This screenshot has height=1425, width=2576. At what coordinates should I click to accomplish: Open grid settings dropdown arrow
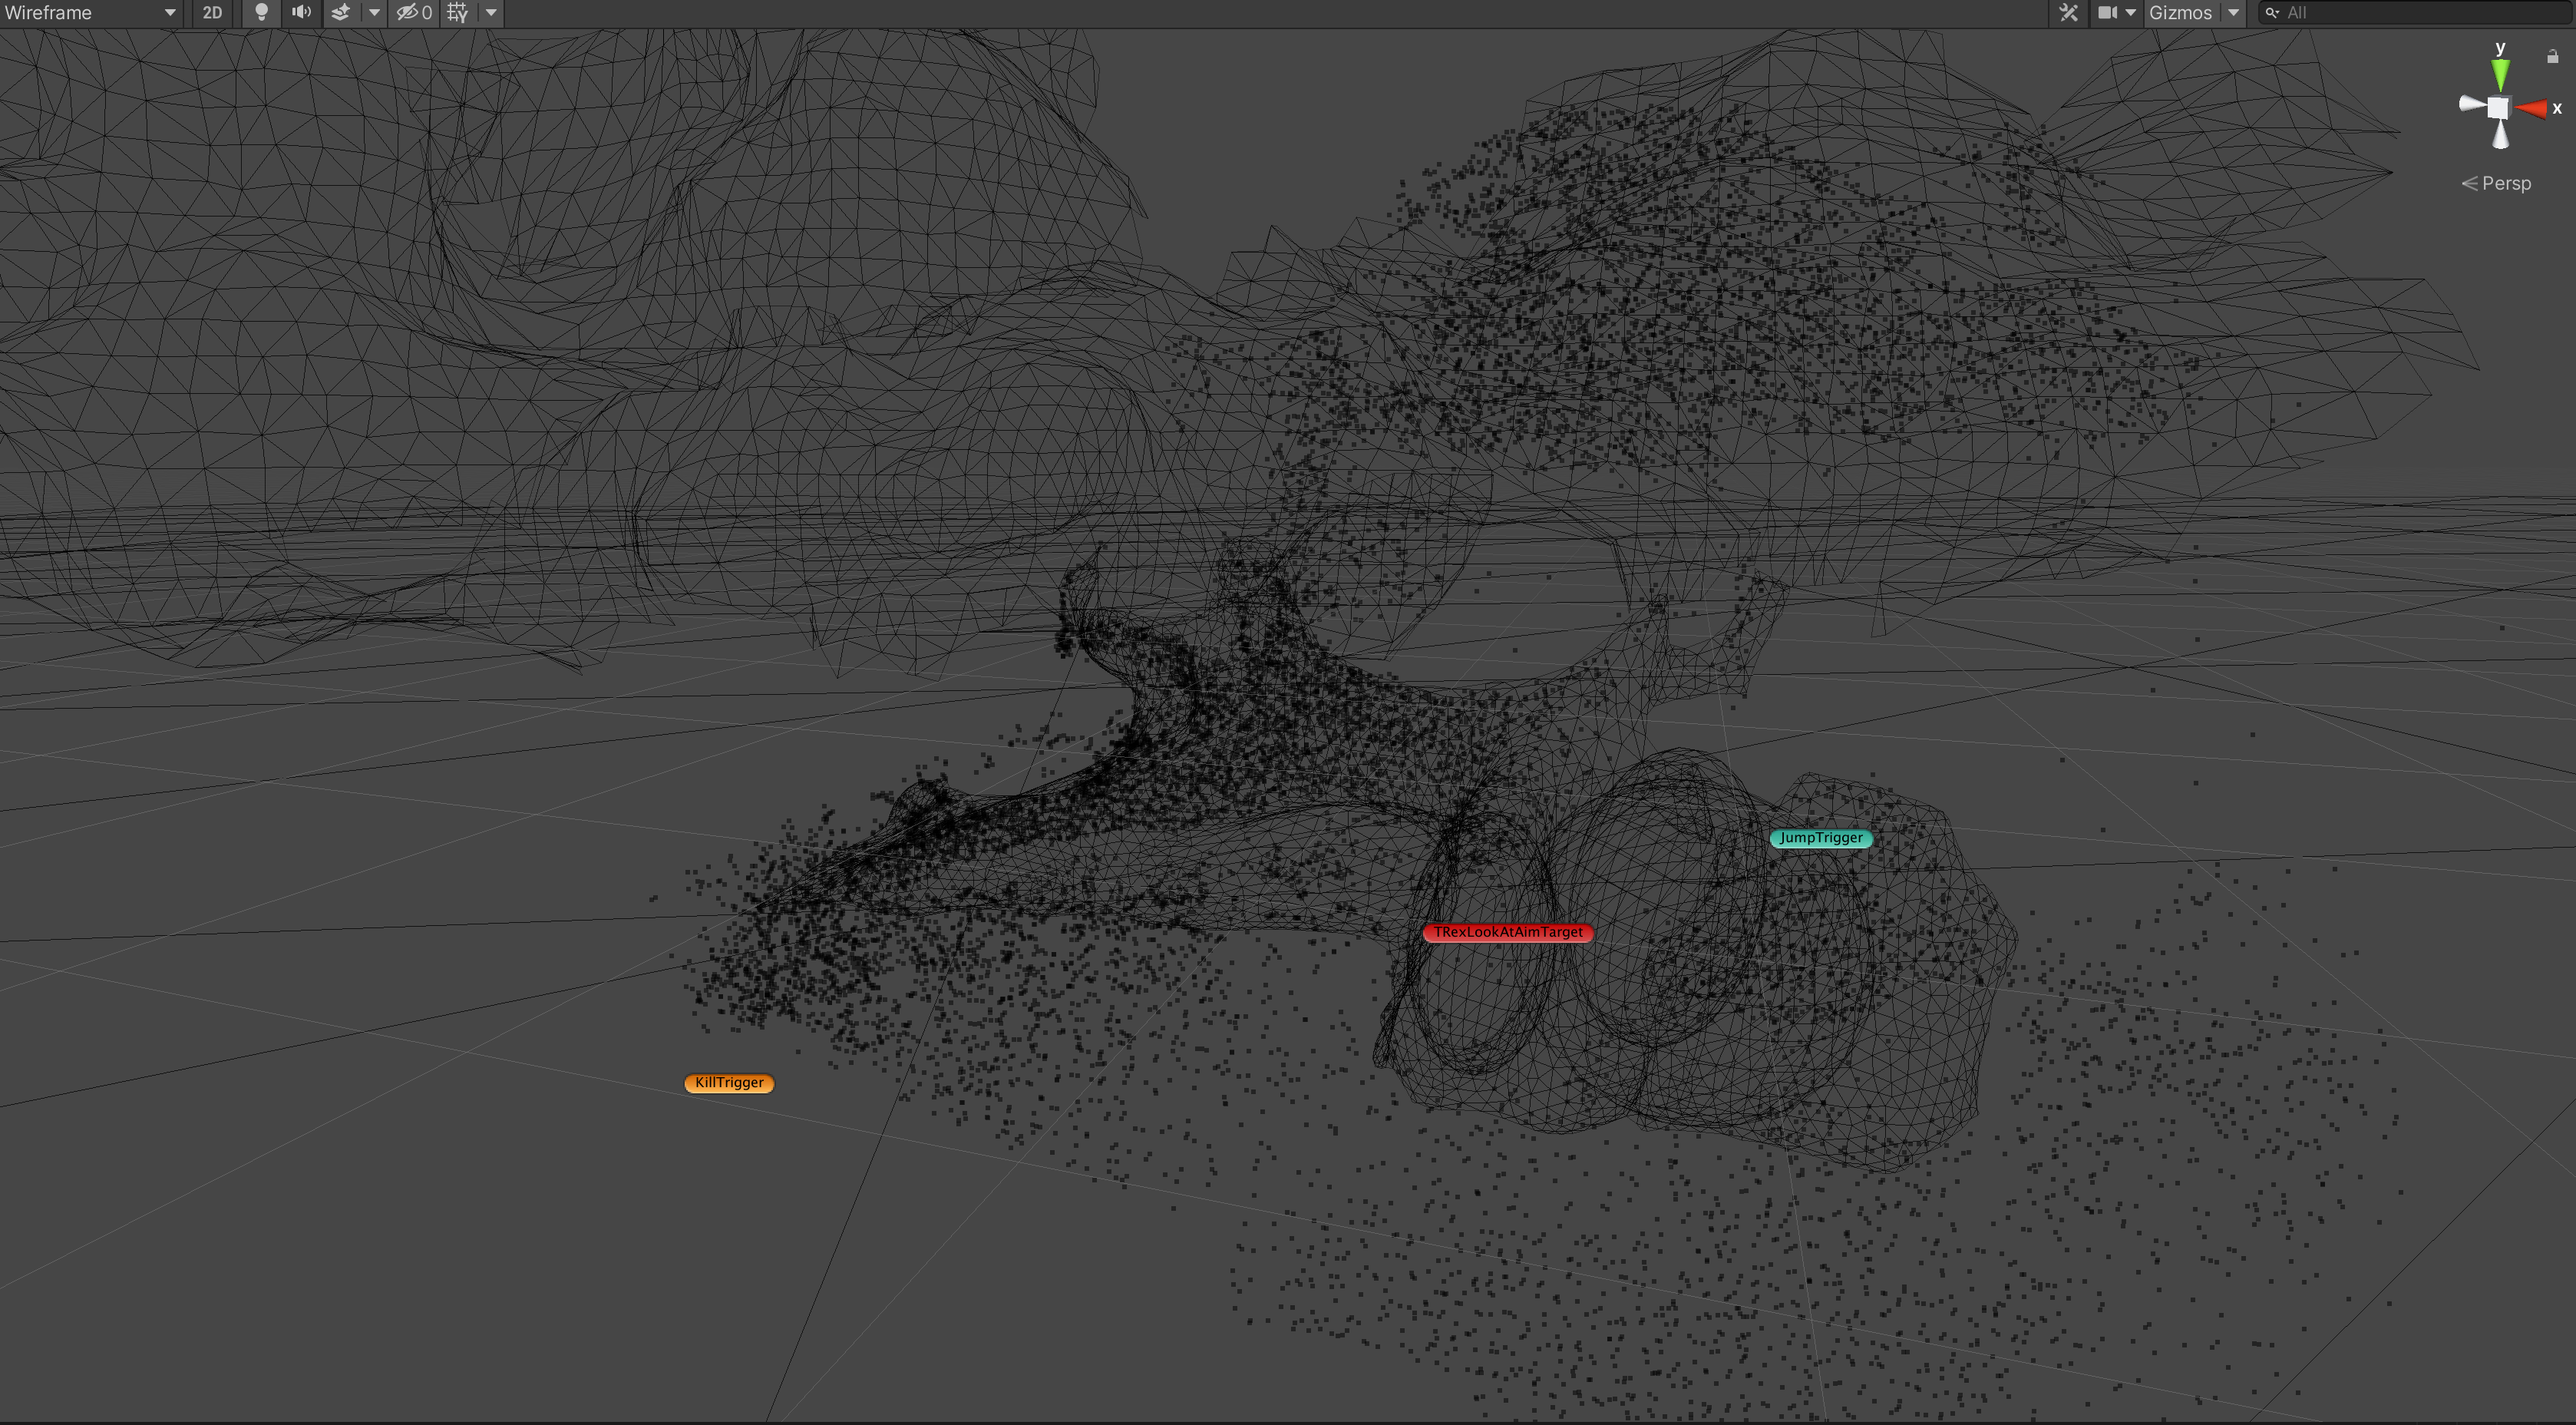coord(491,13)
